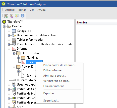117x108 pixels.
Task: Open the Ayuda menu
Action: point(42,10)
